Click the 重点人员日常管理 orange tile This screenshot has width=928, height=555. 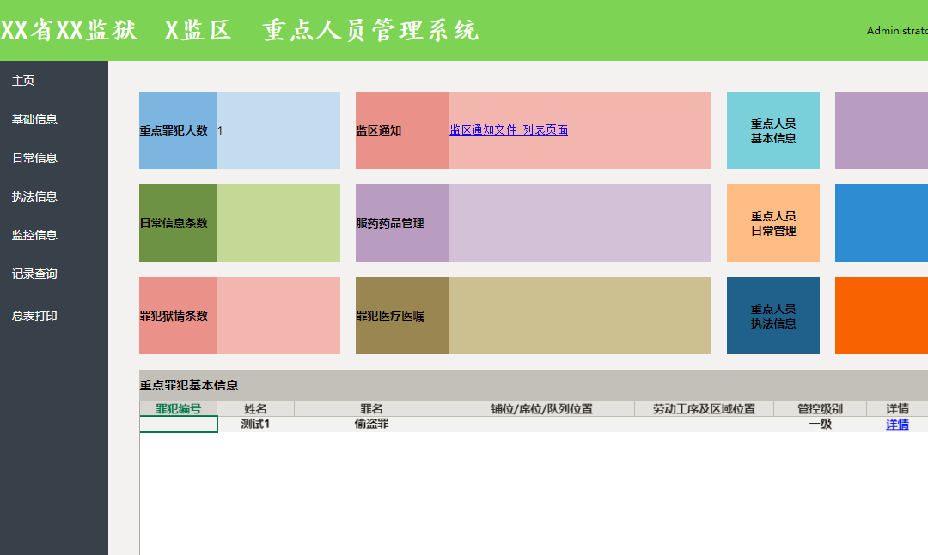click(772, 223)
